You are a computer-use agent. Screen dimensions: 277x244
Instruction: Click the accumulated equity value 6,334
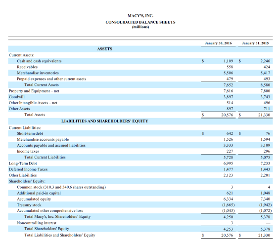click(x=228, y=199)
